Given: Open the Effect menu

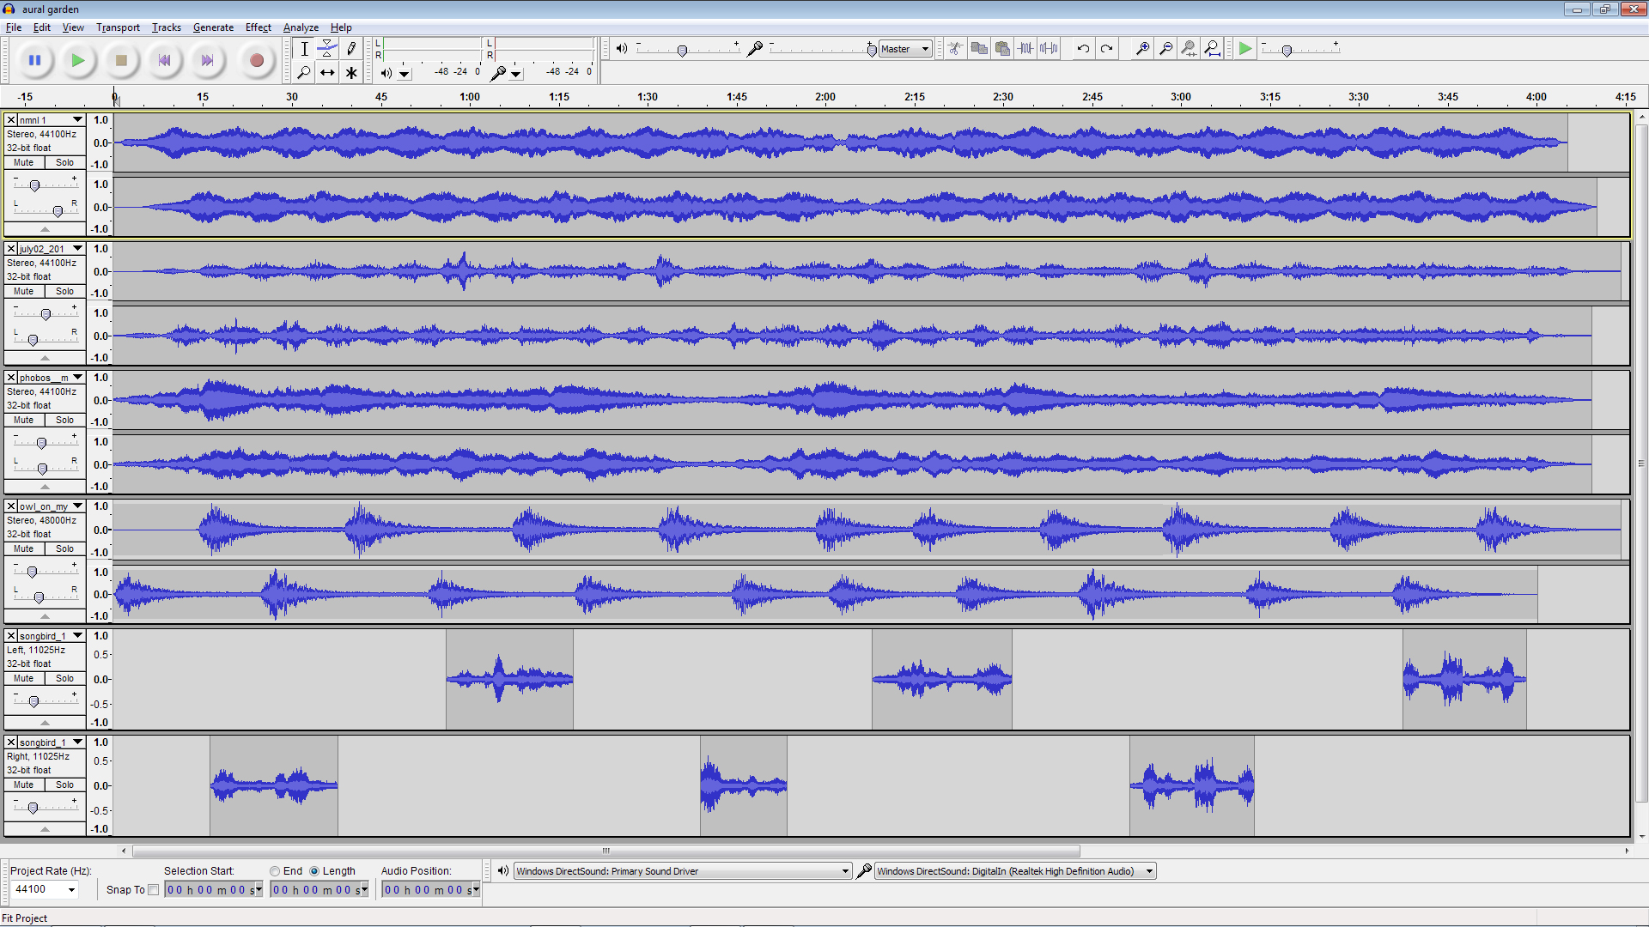Looking at the screenshot, I should point(258,27).
